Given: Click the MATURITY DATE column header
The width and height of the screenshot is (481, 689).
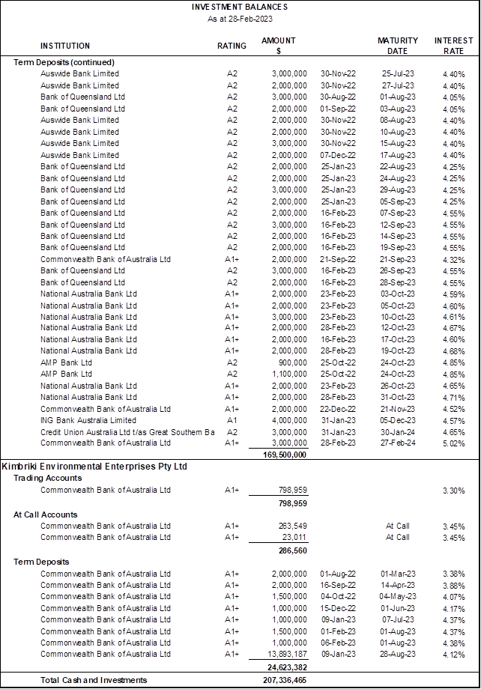Looking at the screenshot, I should (x=398, y=46).
